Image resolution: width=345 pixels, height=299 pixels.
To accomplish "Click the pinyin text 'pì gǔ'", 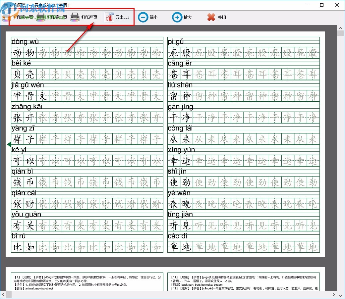I will click(x=176, y=41).
